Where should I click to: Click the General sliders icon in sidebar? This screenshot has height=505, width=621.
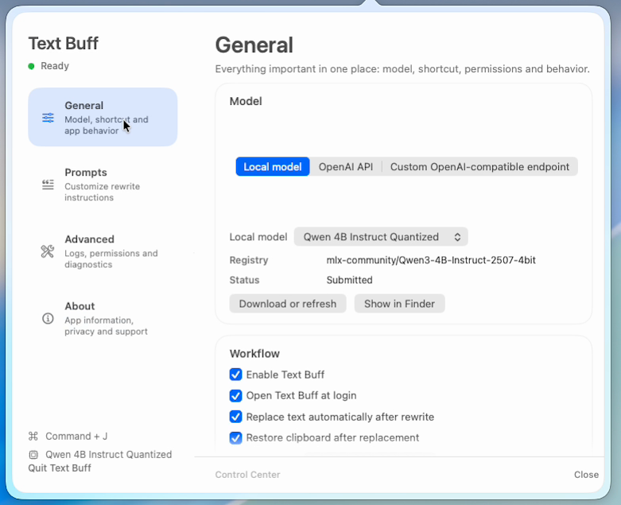[x=48, y=118]
